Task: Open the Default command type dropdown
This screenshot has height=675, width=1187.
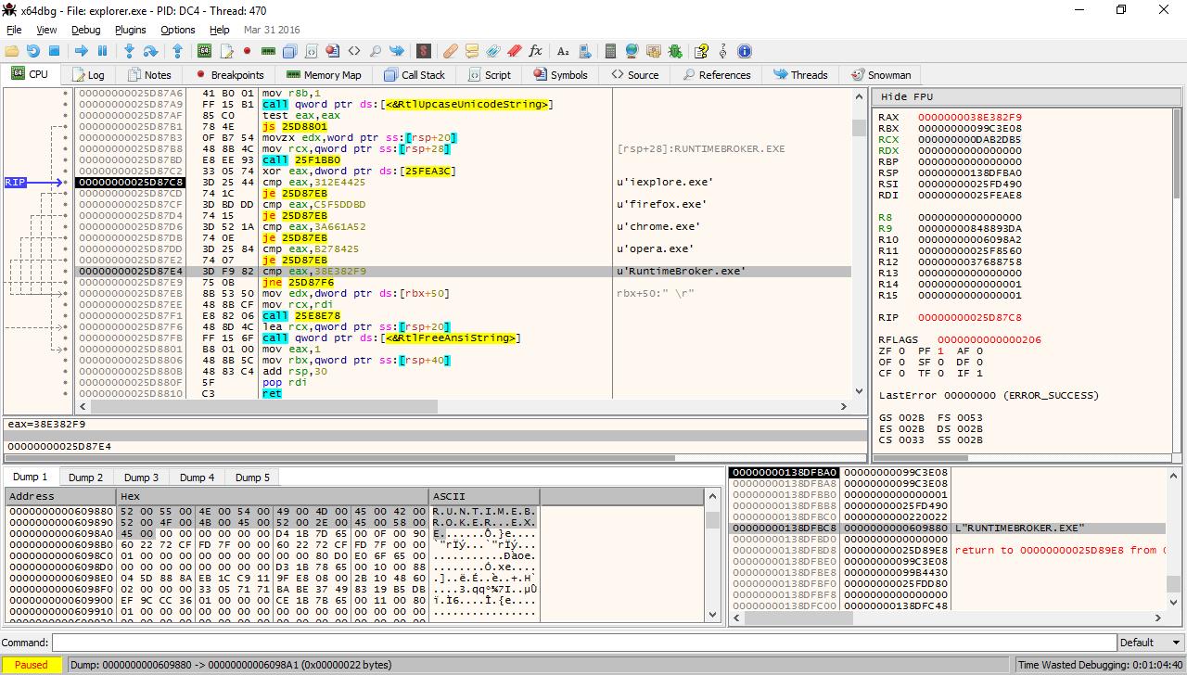Action: tap(1150, 643)
